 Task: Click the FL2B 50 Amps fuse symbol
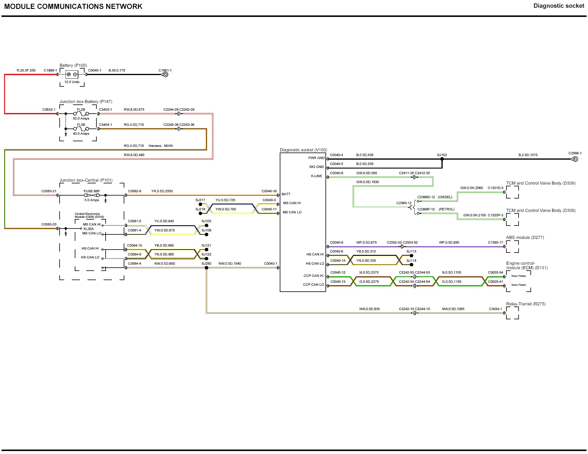81,114
